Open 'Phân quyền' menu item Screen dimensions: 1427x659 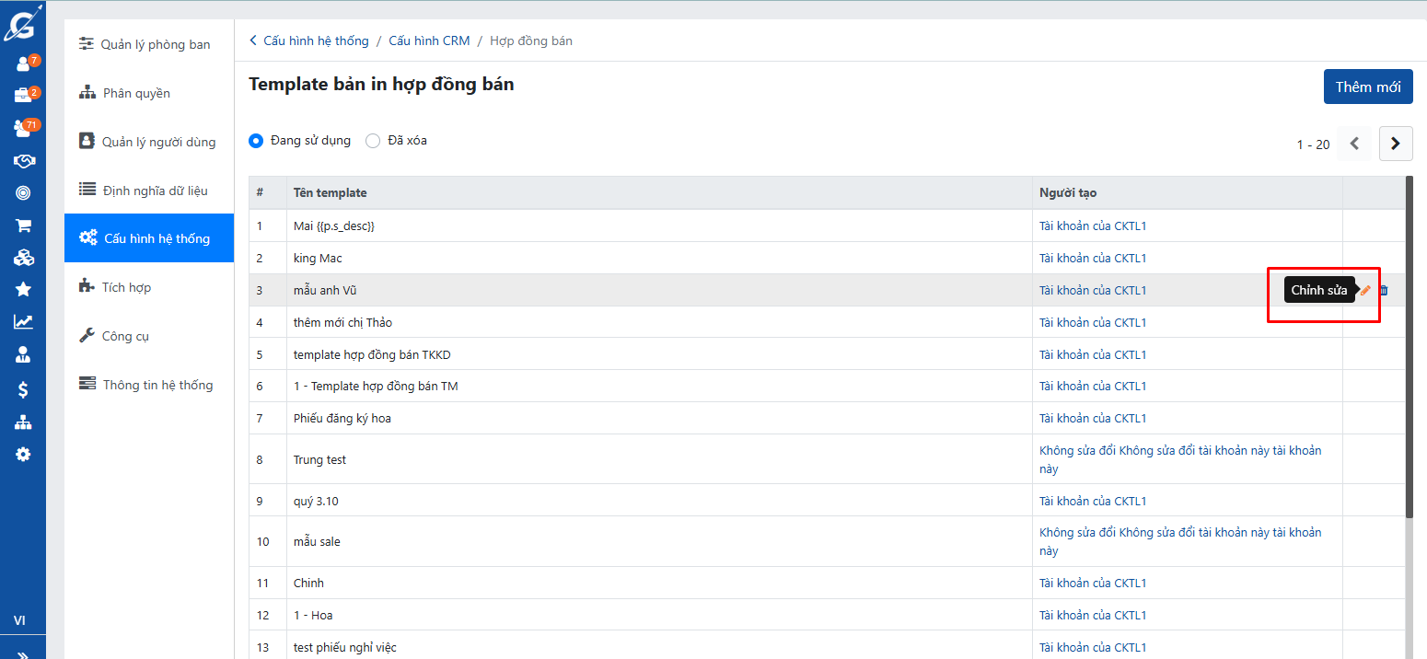click(136, 93)
